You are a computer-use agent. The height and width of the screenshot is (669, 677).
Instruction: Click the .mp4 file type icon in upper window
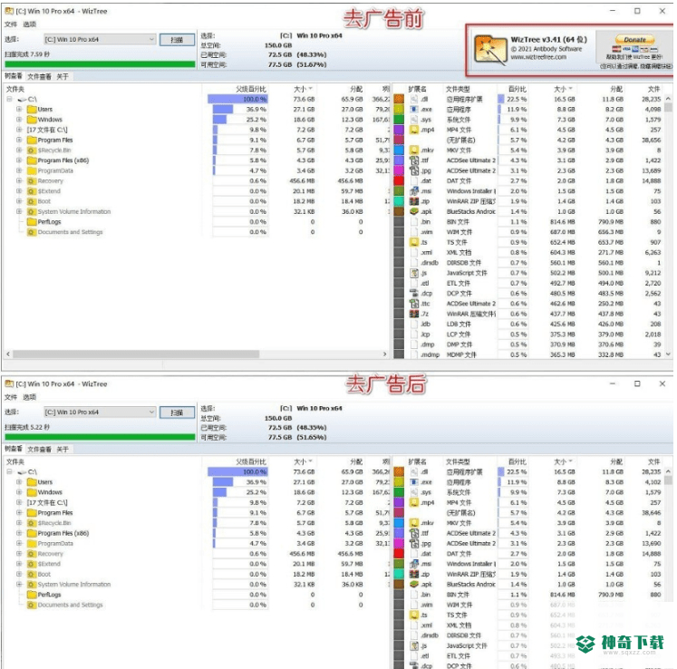[x=414, y=130]
